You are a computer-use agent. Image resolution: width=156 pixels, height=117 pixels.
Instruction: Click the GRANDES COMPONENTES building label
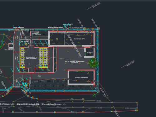click(x=81, y=78)
